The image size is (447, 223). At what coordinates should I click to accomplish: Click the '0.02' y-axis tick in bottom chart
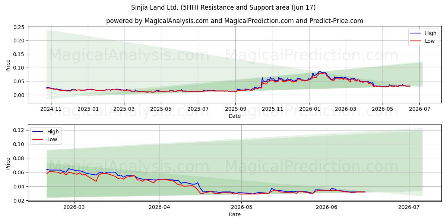point(19,201)
